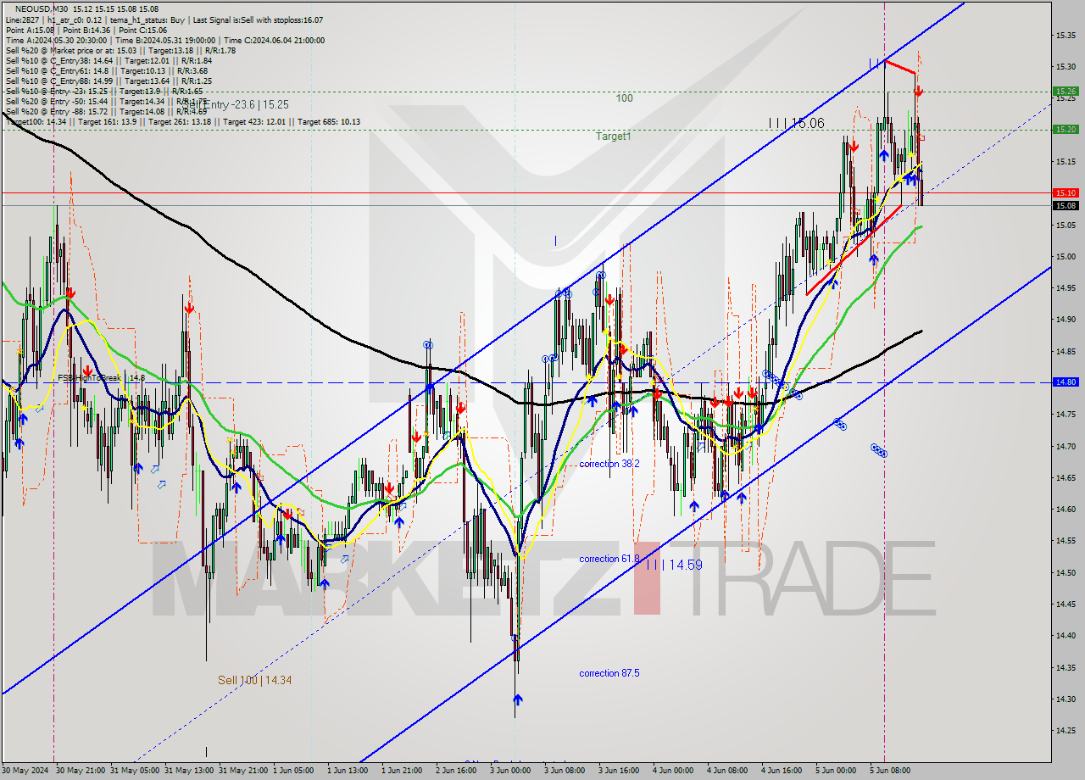Viewport: 1085px width, 780px height.
Task: Click the '31 May 05:00' time axis label
Action: (x=135, y=771)
